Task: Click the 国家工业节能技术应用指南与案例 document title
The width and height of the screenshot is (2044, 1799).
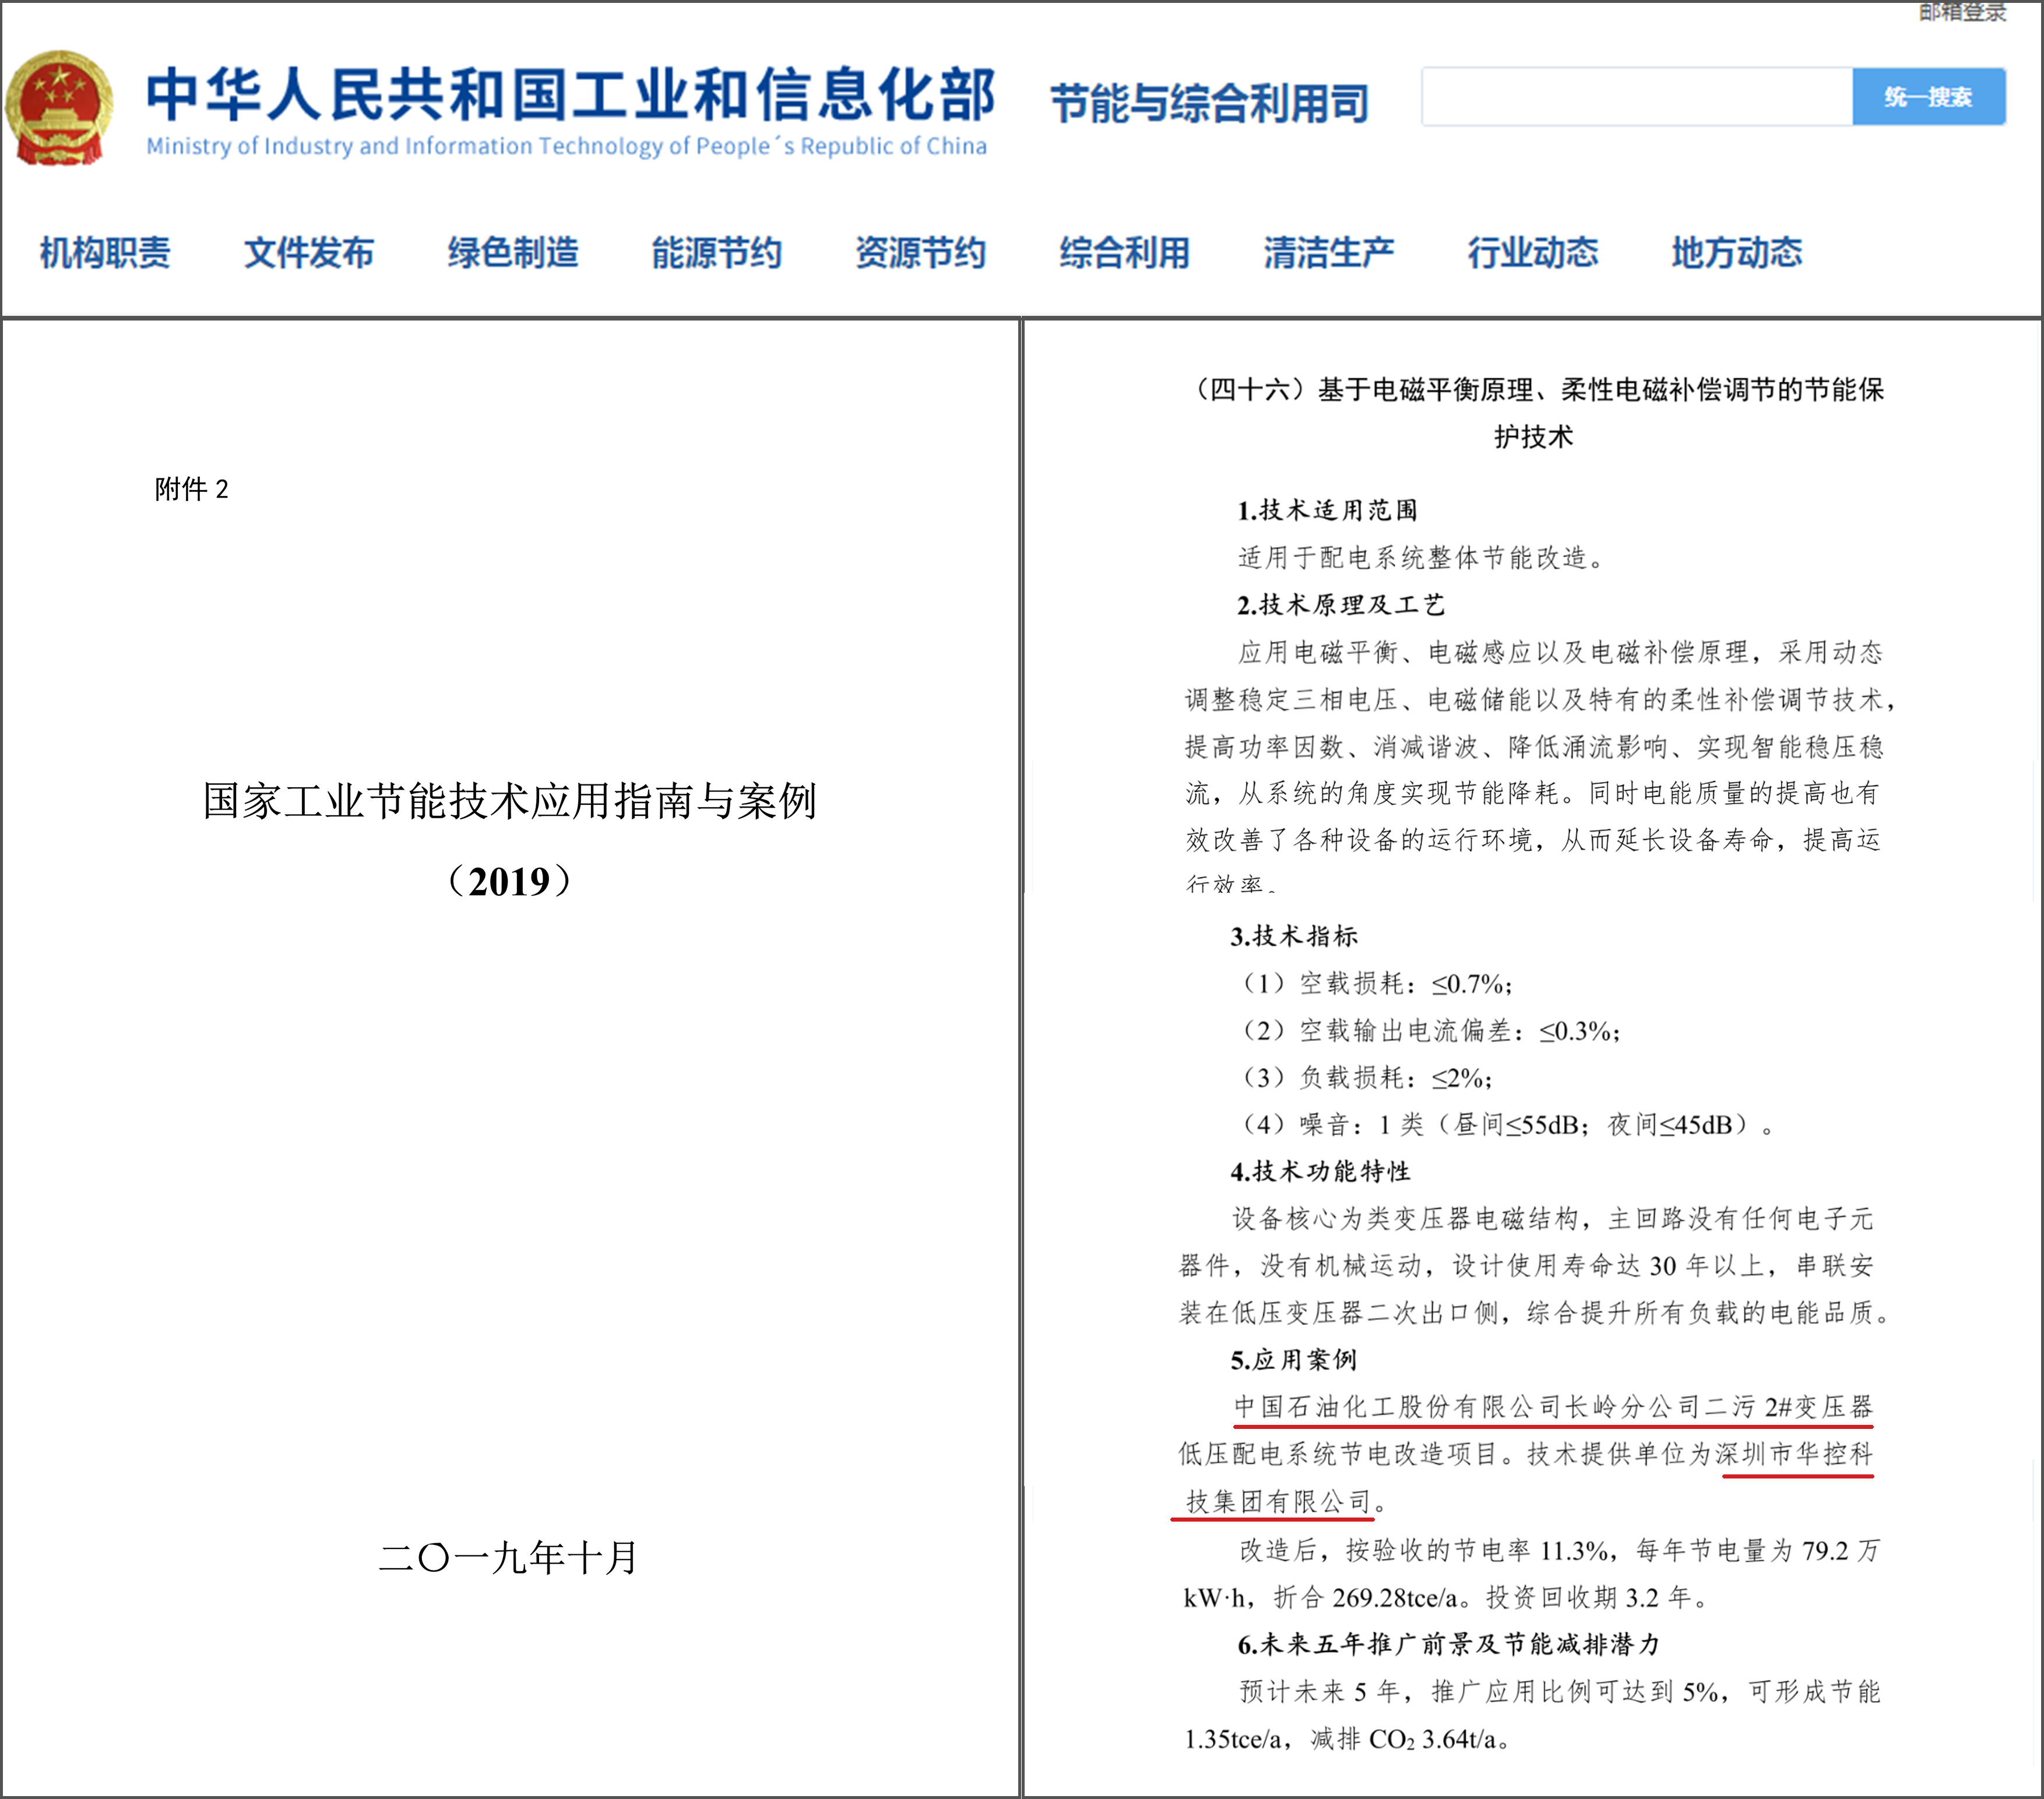Action: click(x=510, y=801)
